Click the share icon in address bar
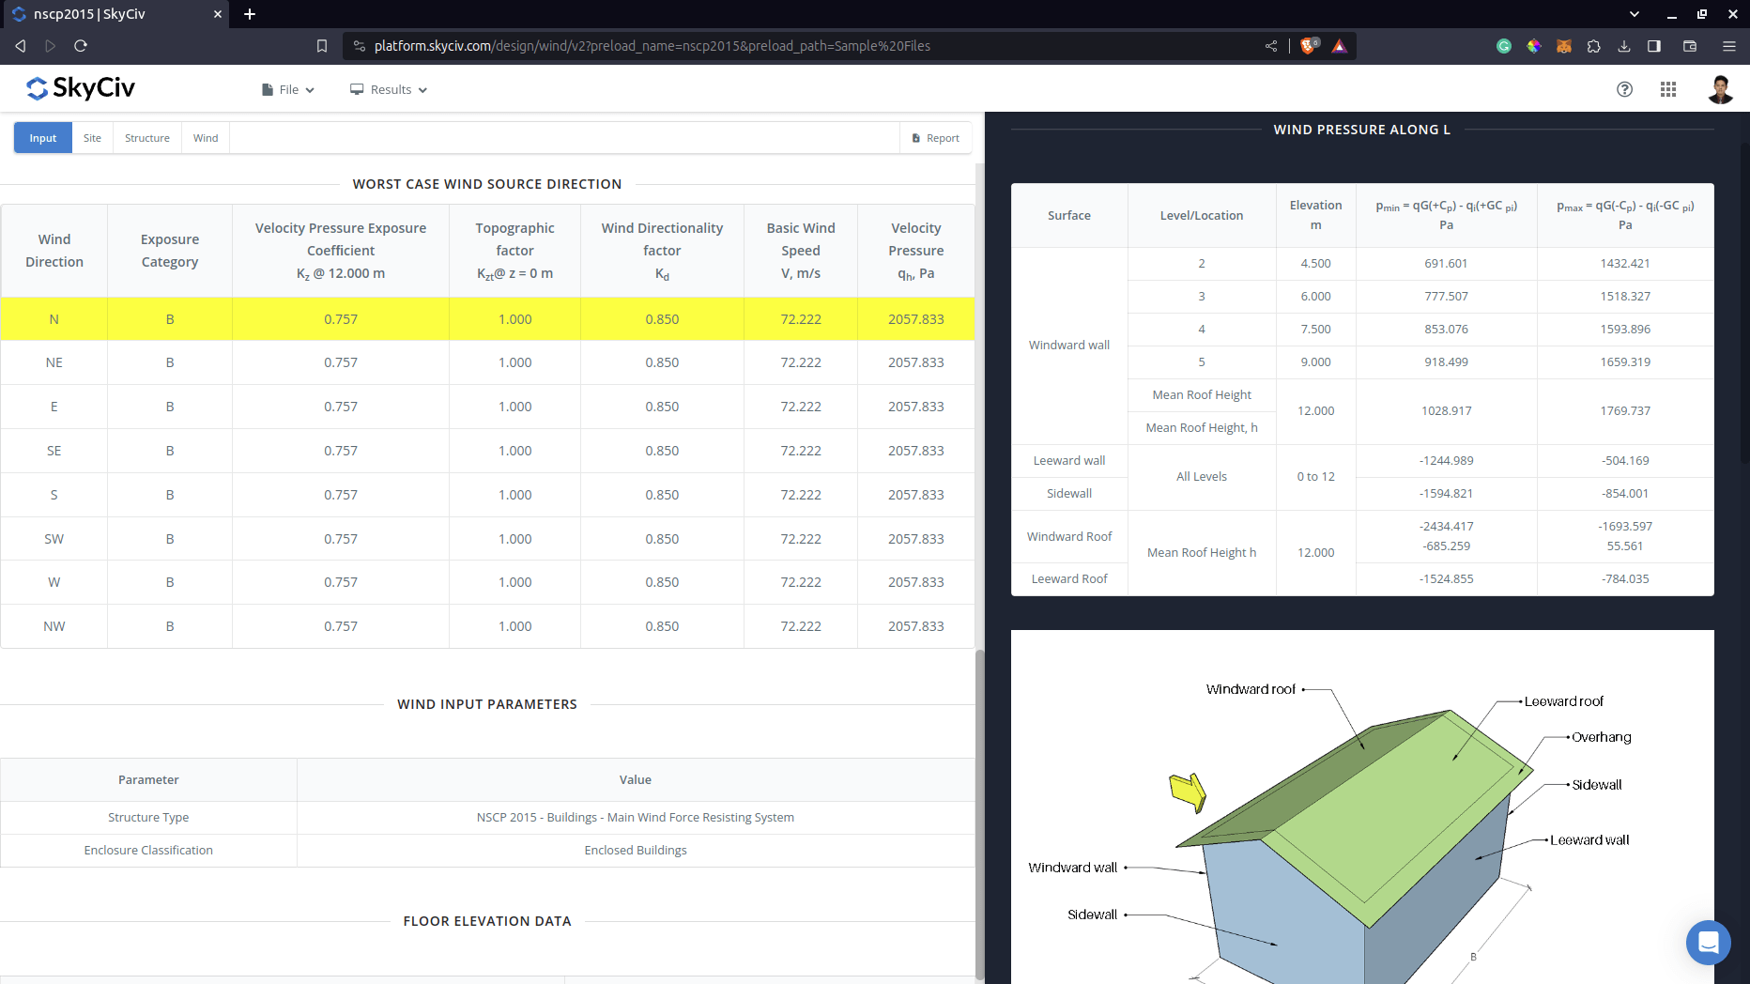1750x984 pixels. (1271, 46)
